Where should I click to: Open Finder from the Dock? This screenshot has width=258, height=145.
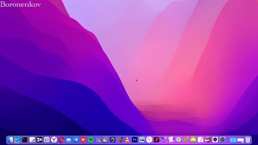(x=10, y=140)
